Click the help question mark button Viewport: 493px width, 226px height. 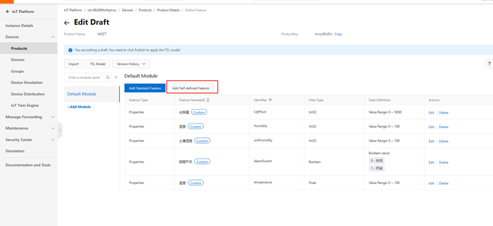tap(489, 64)
